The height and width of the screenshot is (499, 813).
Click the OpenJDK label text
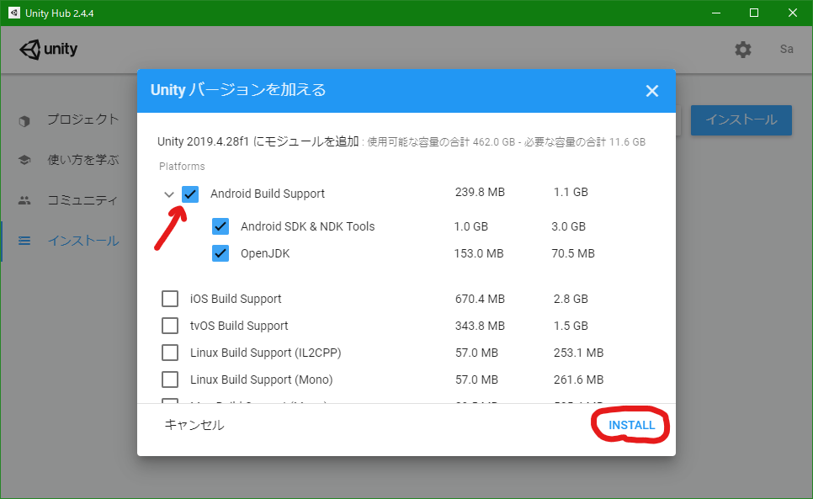pos(265,253)
